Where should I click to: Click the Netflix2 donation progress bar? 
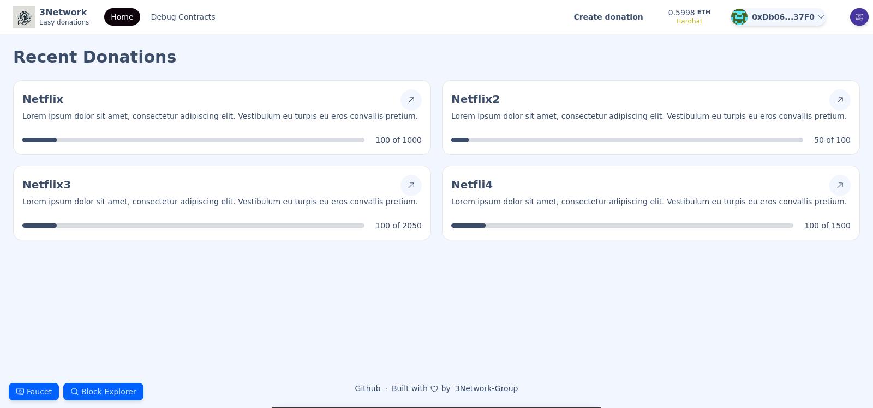click(x=627, y=140)
